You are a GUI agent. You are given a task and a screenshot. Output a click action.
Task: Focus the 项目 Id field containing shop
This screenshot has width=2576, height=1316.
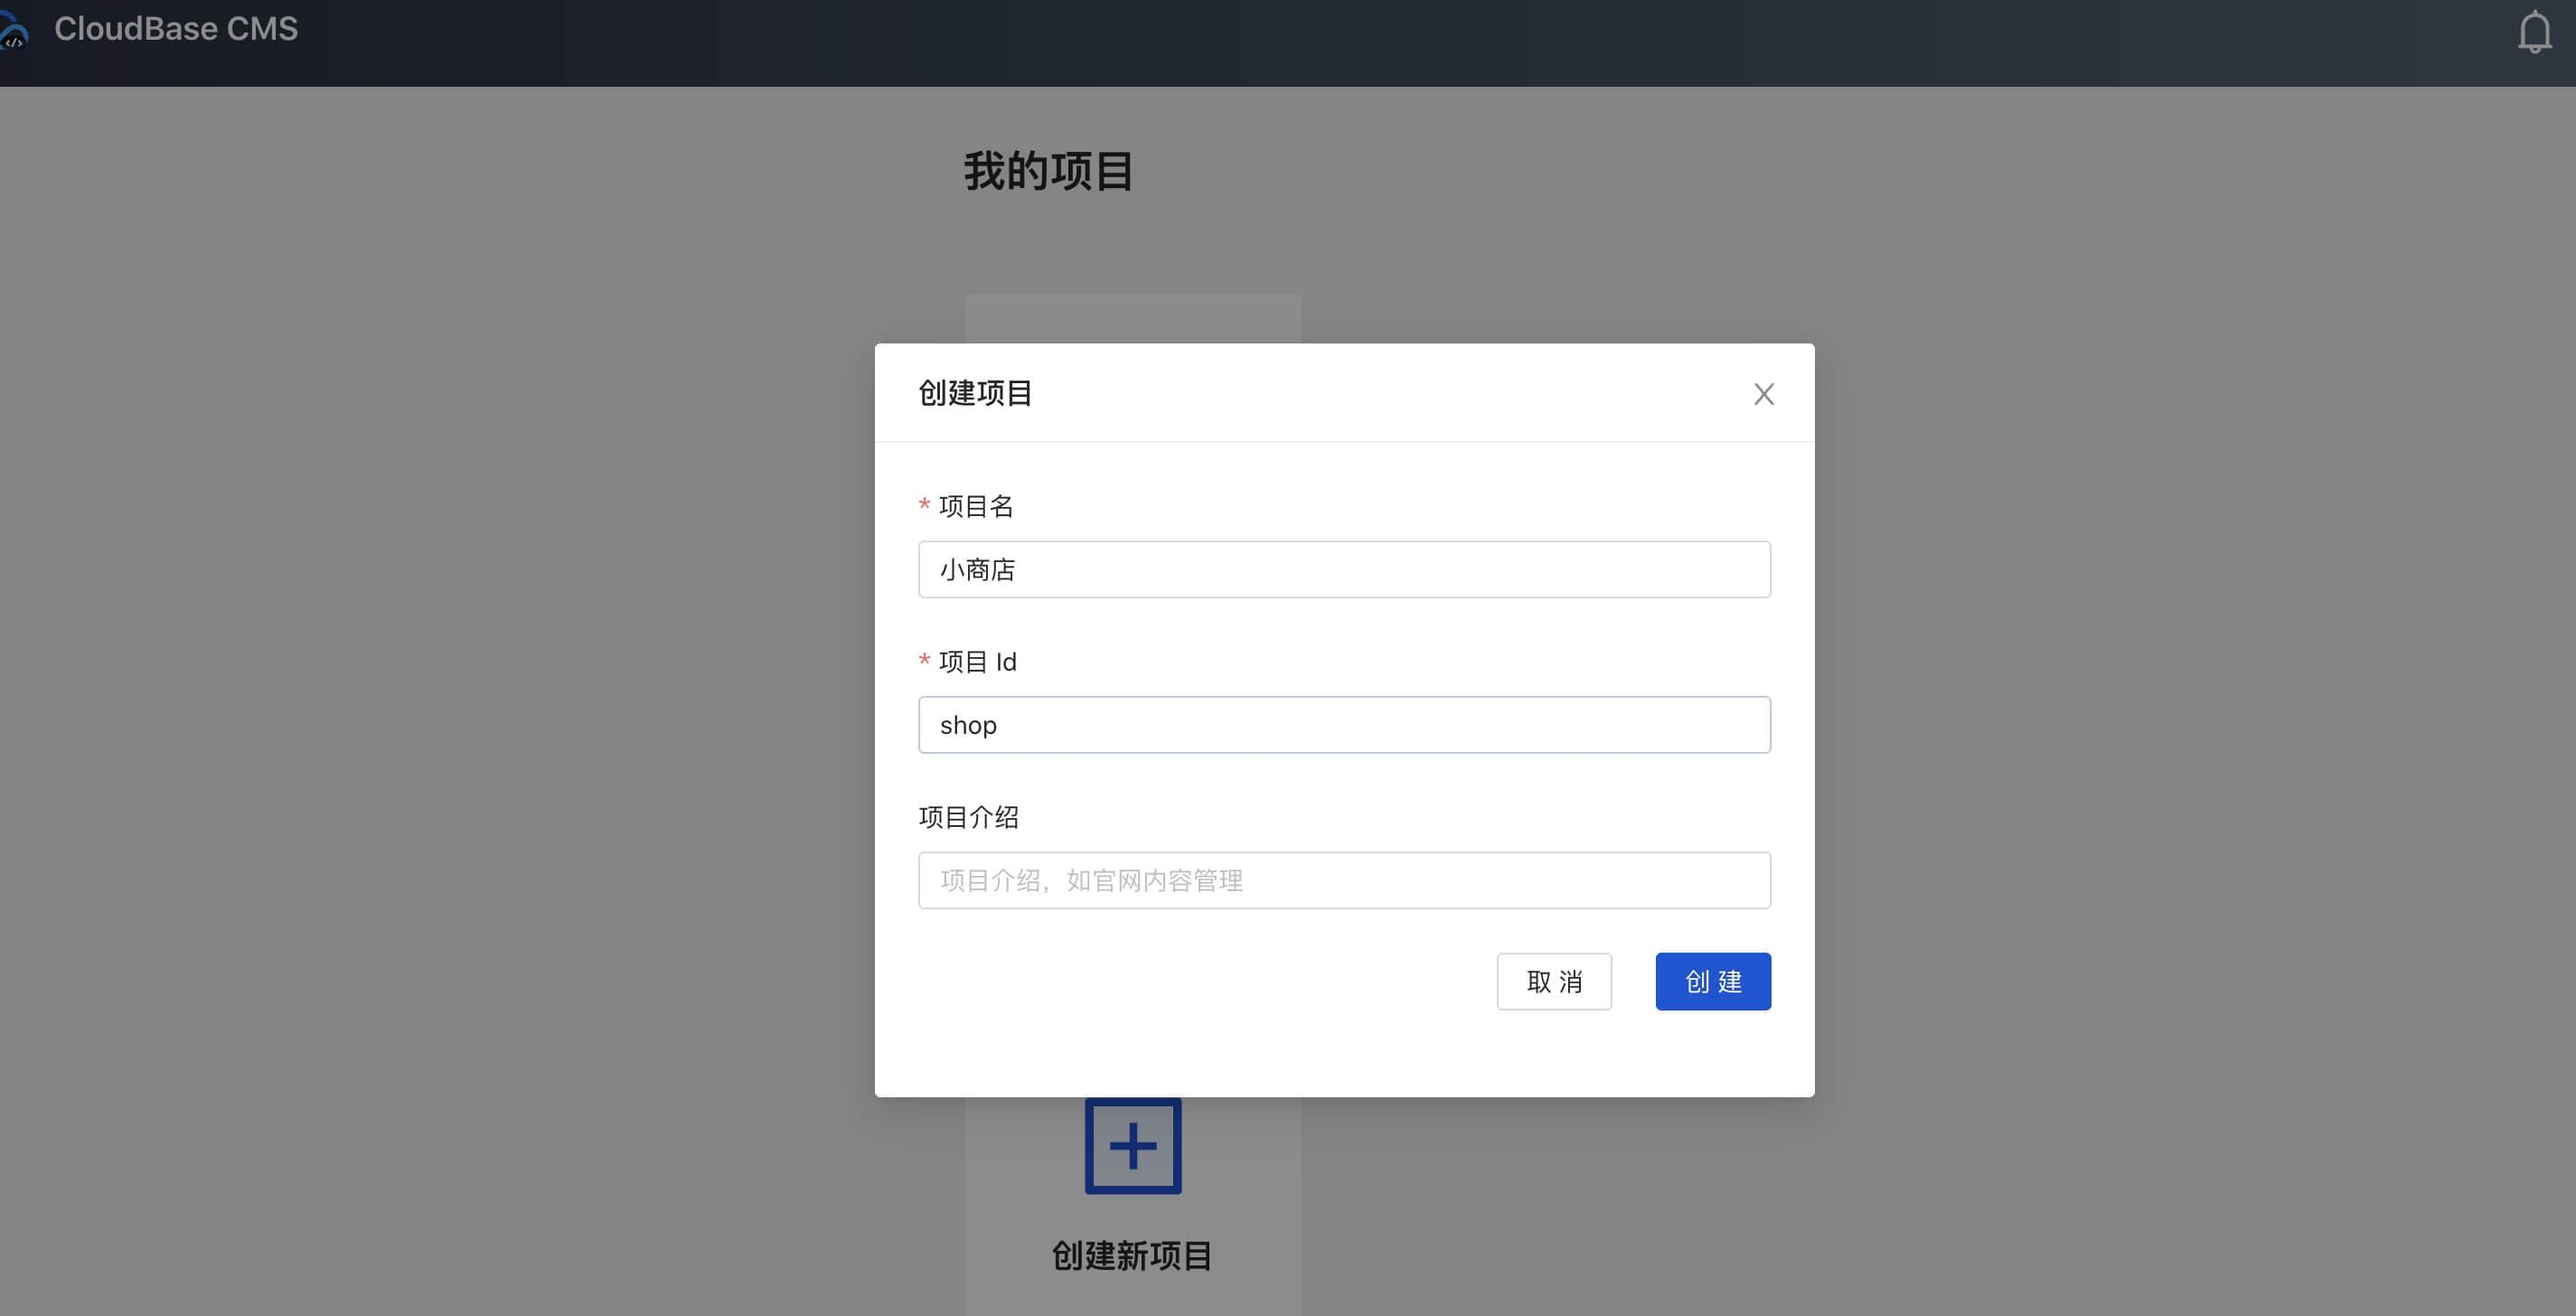pos(1343,725)
